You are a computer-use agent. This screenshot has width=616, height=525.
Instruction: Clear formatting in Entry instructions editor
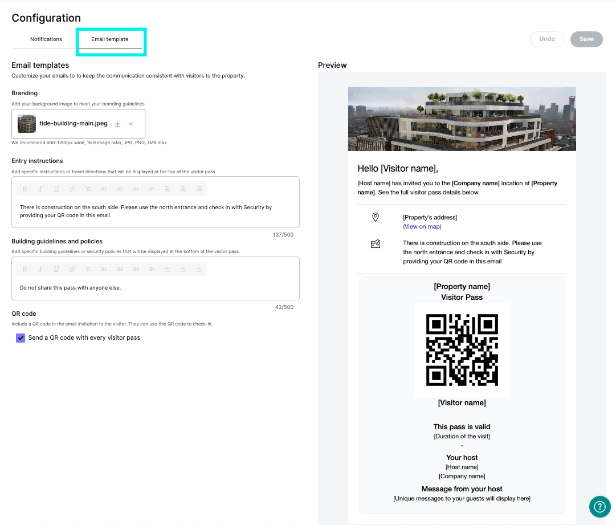pos(88,189)
